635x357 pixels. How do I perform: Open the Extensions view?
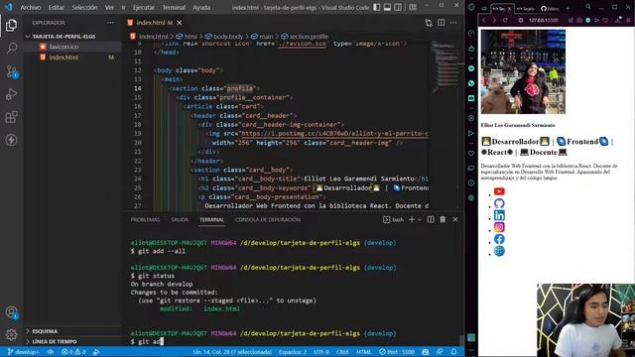pyautogui.click(x=11, y=117)
